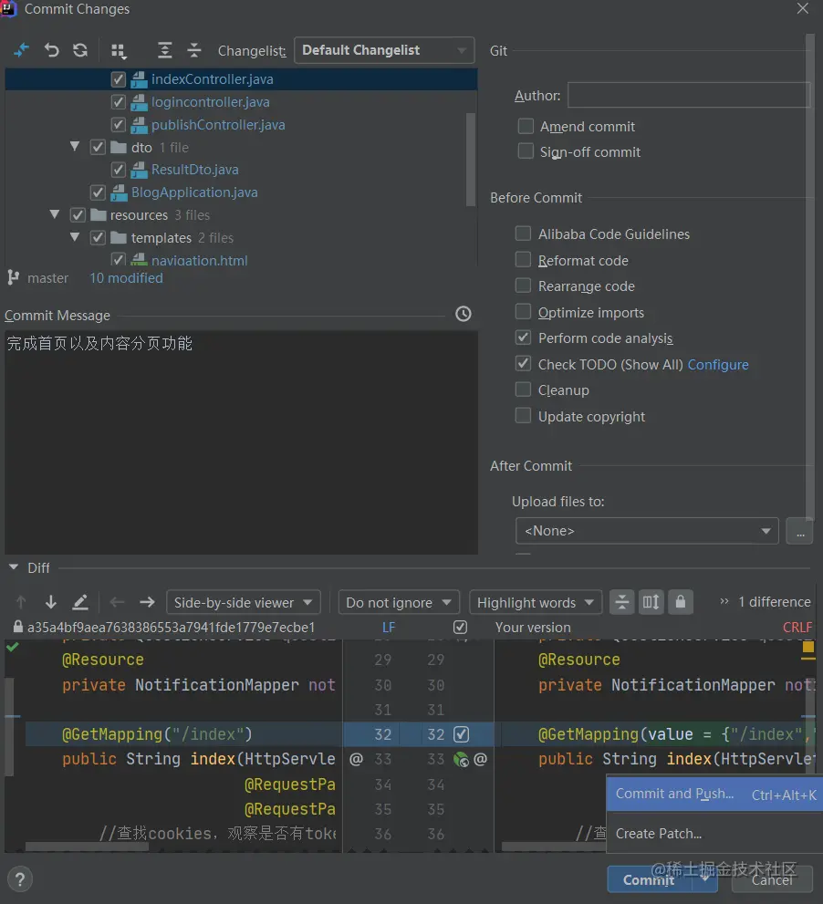Viewport: 823px width, 904px height.
Task: Collapse the resources folder node
Action: pyautogui.click(x=55, y=214)
